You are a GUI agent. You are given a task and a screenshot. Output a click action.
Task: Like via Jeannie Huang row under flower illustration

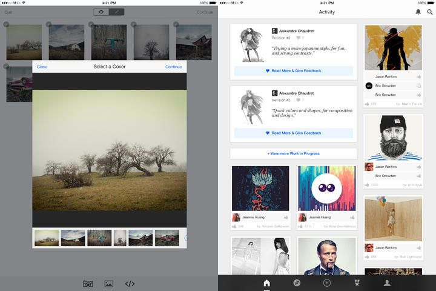(x=286, y=217)
